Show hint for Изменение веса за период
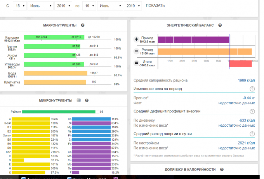Viewport: 264px width, 179px height. click(x=252, y=89)
